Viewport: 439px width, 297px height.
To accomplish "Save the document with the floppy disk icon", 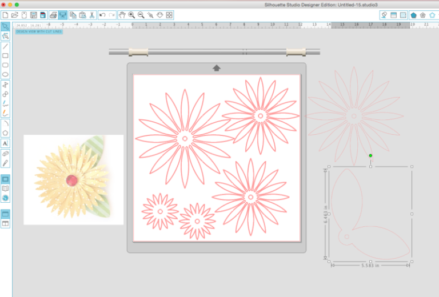I will [x=34, y=14].
